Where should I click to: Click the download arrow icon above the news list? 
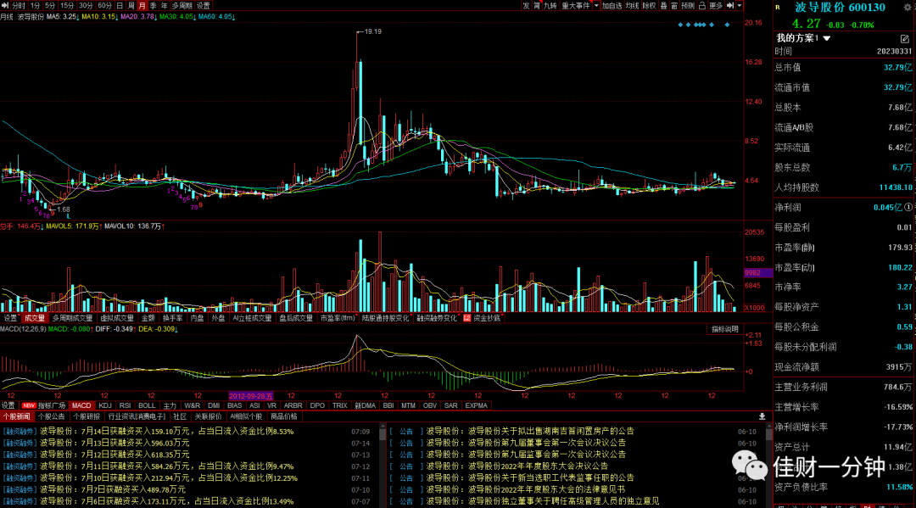(x=762, y=416)
